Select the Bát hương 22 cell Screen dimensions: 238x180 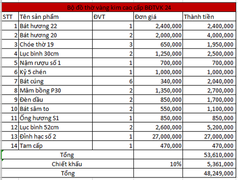[56, 26]
